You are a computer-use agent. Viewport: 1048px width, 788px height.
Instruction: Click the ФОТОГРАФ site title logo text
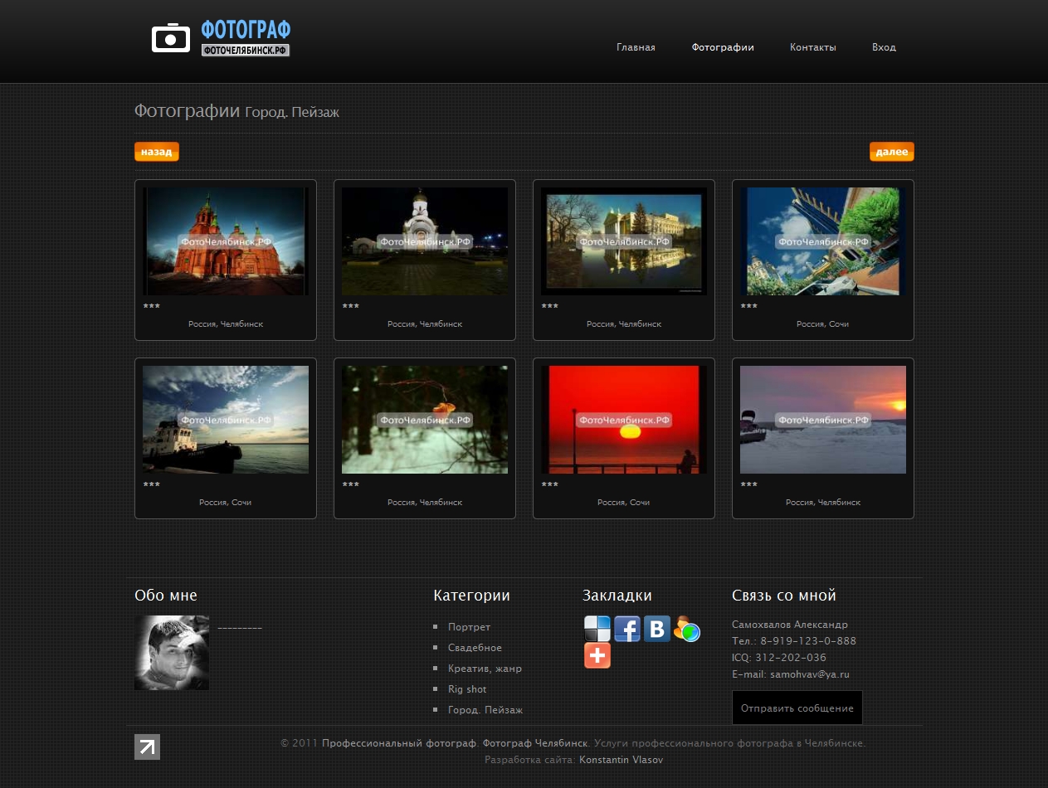click(246, 31)
